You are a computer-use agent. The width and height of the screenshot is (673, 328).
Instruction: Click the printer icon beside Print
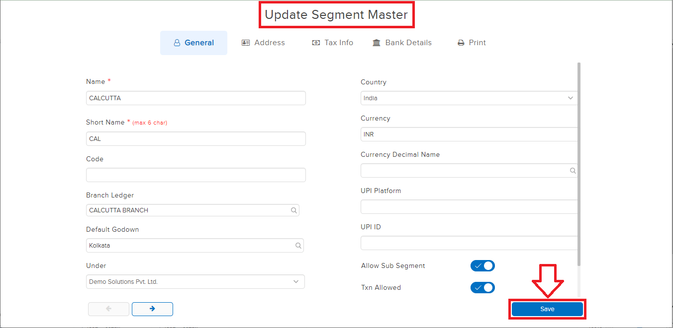click(461, 43)
